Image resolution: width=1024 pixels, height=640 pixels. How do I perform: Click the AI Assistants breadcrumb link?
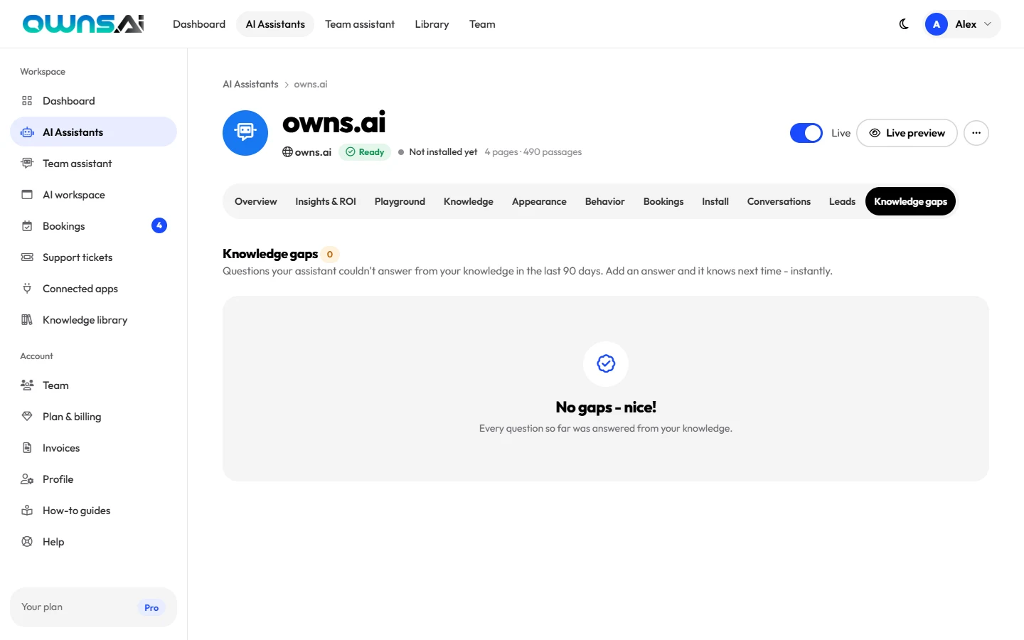[x=250, y=84]
